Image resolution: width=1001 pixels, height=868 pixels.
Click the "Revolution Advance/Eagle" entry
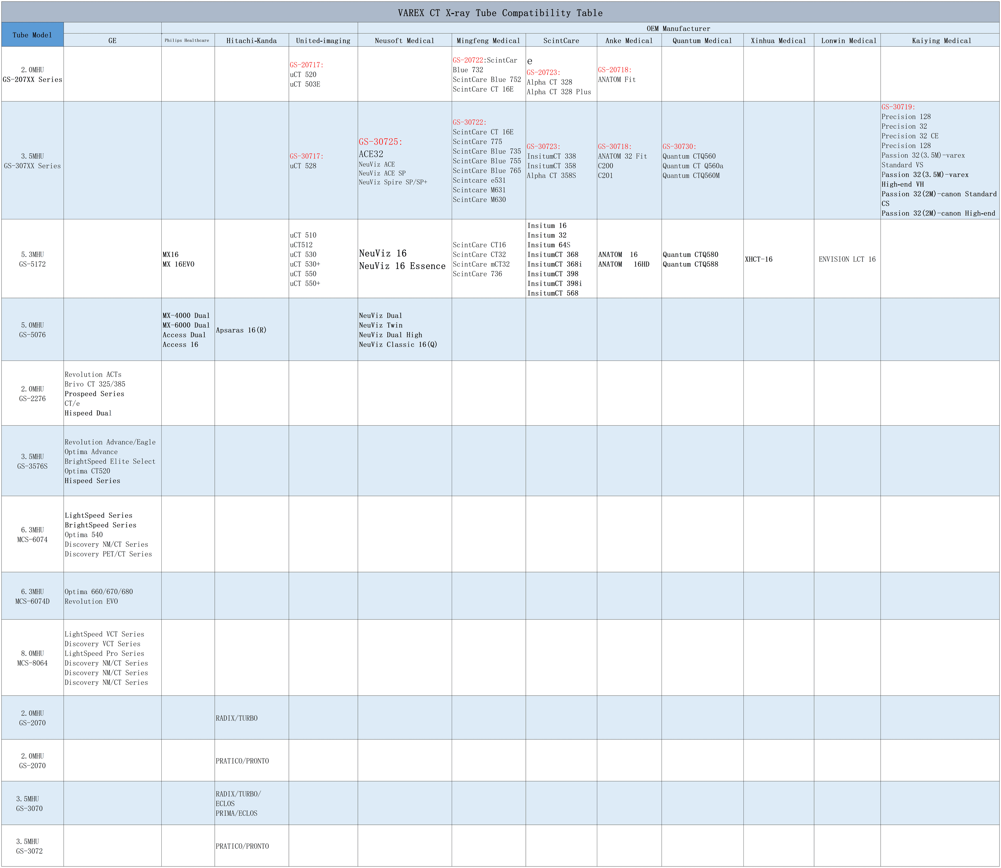click(110, 442)
